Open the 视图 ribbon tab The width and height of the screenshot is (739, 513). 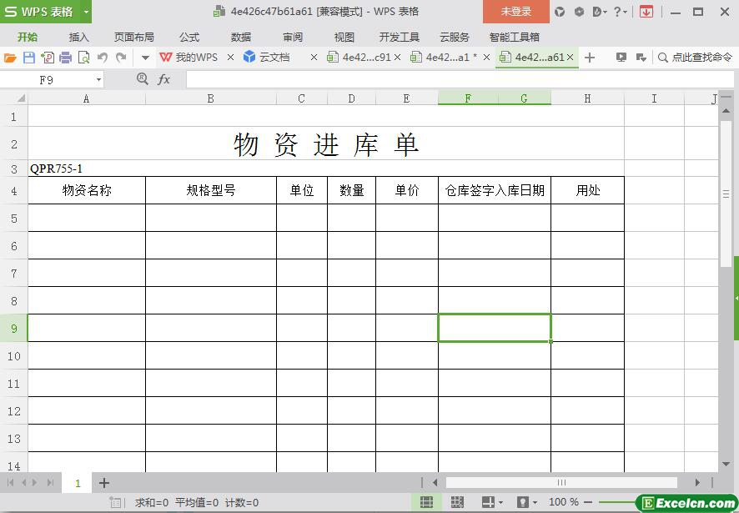[344, 37]
